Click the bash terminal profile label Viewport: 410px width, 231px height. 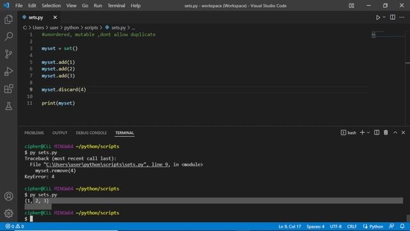point(348,133)
